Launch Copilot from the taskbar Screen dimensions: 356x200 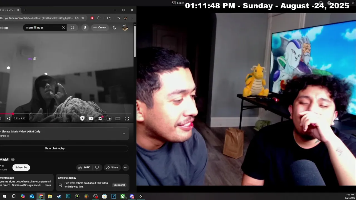tap(23, 196)
